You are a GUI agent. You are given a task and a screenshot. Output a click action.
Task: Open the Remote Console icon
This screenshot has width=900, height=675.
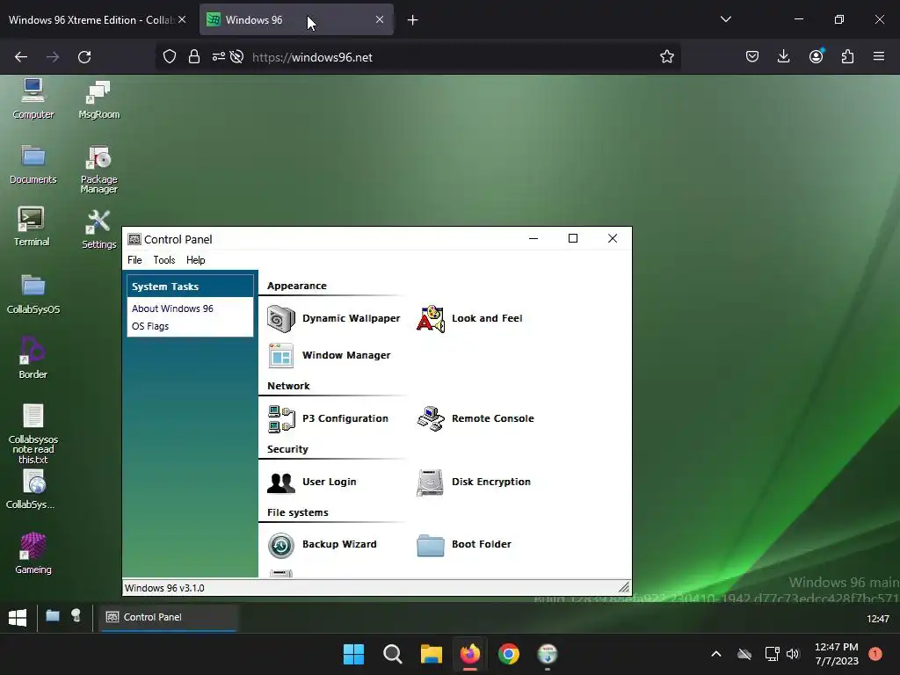[431, 418]
